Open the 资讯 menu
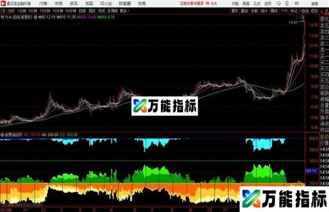The image size is (329, 212). click(x=74, y=4)
